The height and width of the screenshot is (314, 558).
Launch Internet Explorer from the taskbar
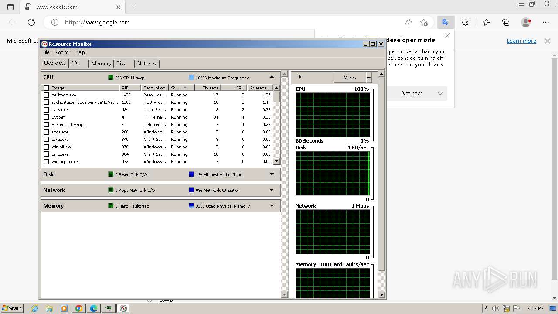click(x=35, y=308)
